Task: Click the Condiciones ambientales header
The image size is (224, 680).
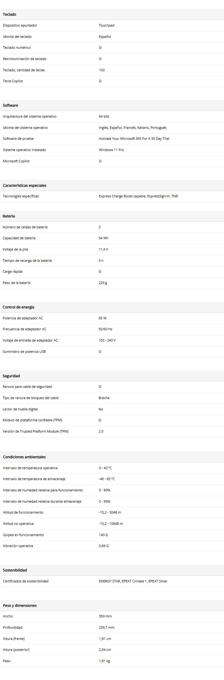Action: (x=24, y=457)
